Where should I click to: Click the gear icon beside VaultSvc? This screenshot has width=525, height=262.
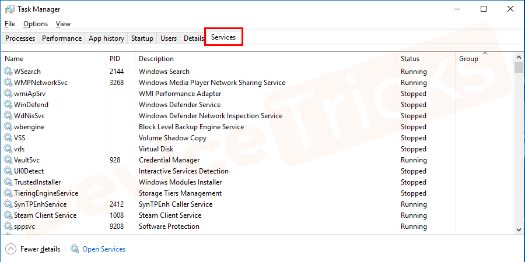(x=8, y=160)
